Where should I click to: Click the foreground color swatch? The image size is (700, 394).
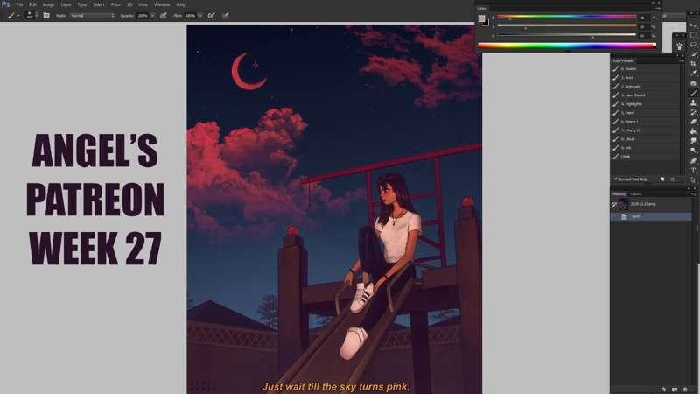point(481,18)
